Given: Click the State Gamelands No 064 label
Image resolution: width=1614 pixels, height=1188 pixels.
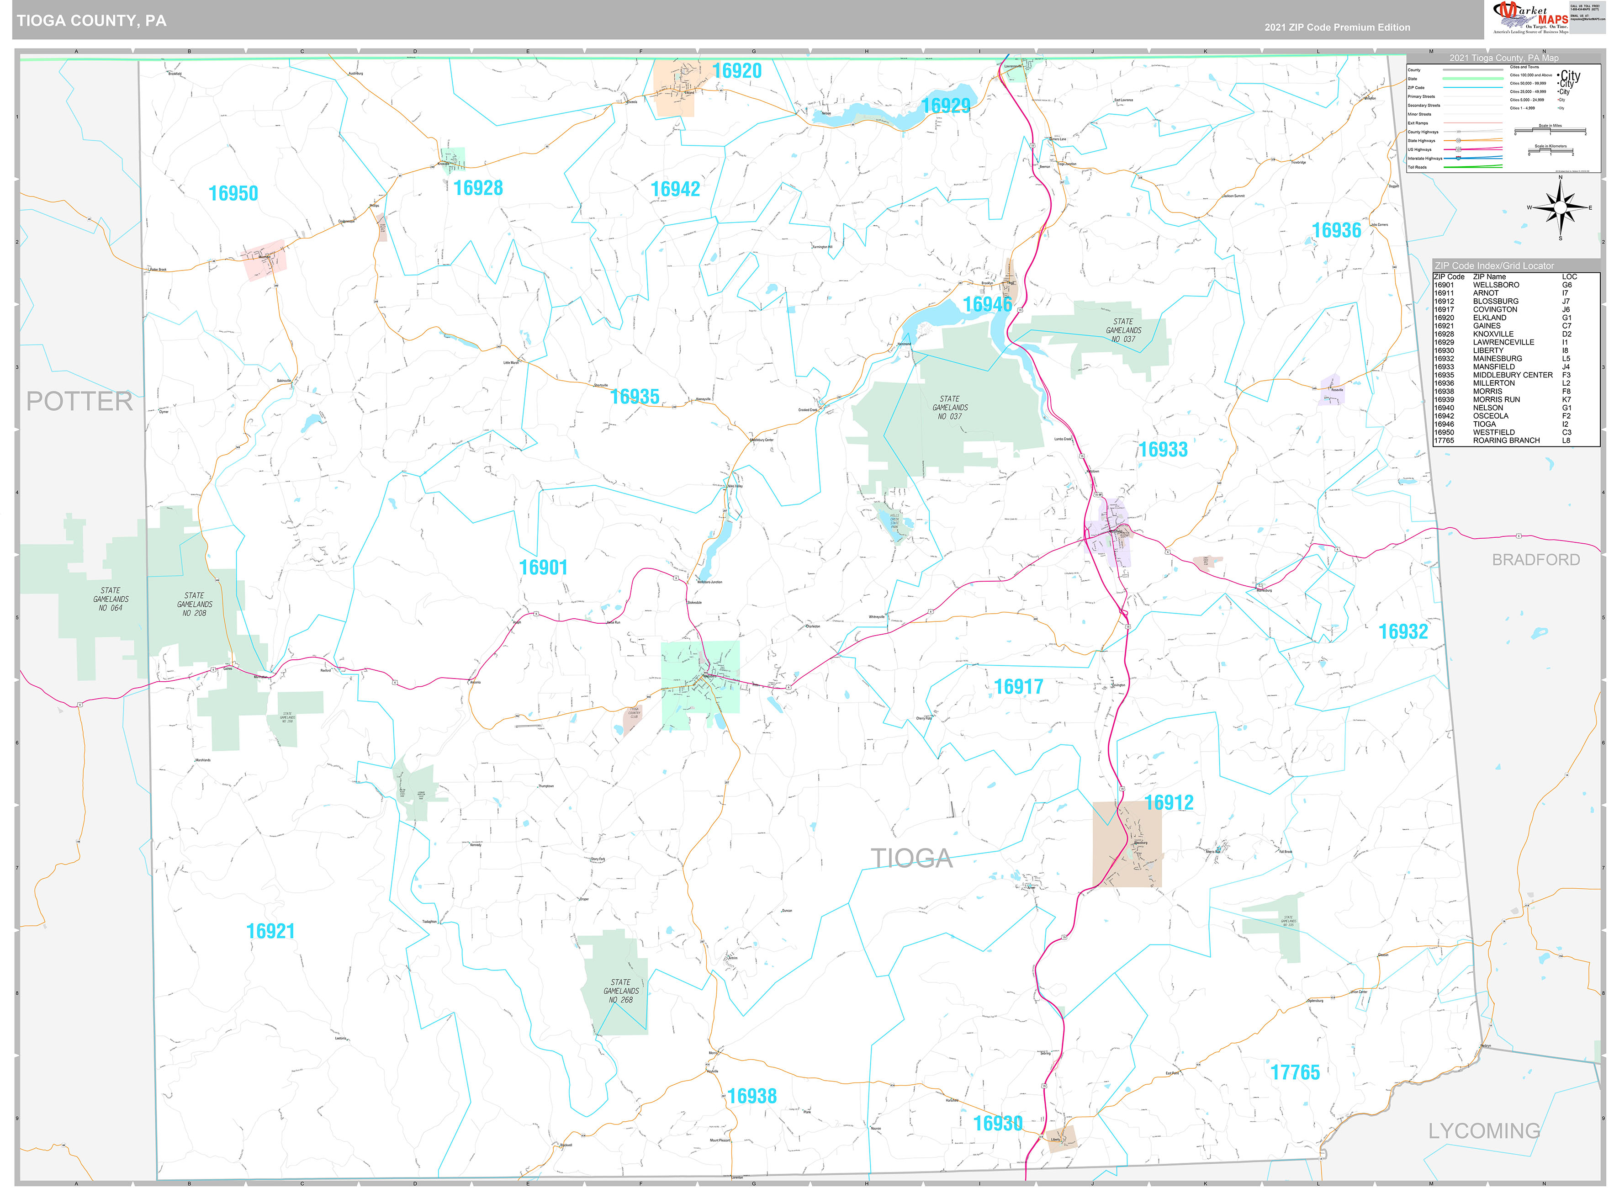Looking at the screenshot, I should point(111,600).
